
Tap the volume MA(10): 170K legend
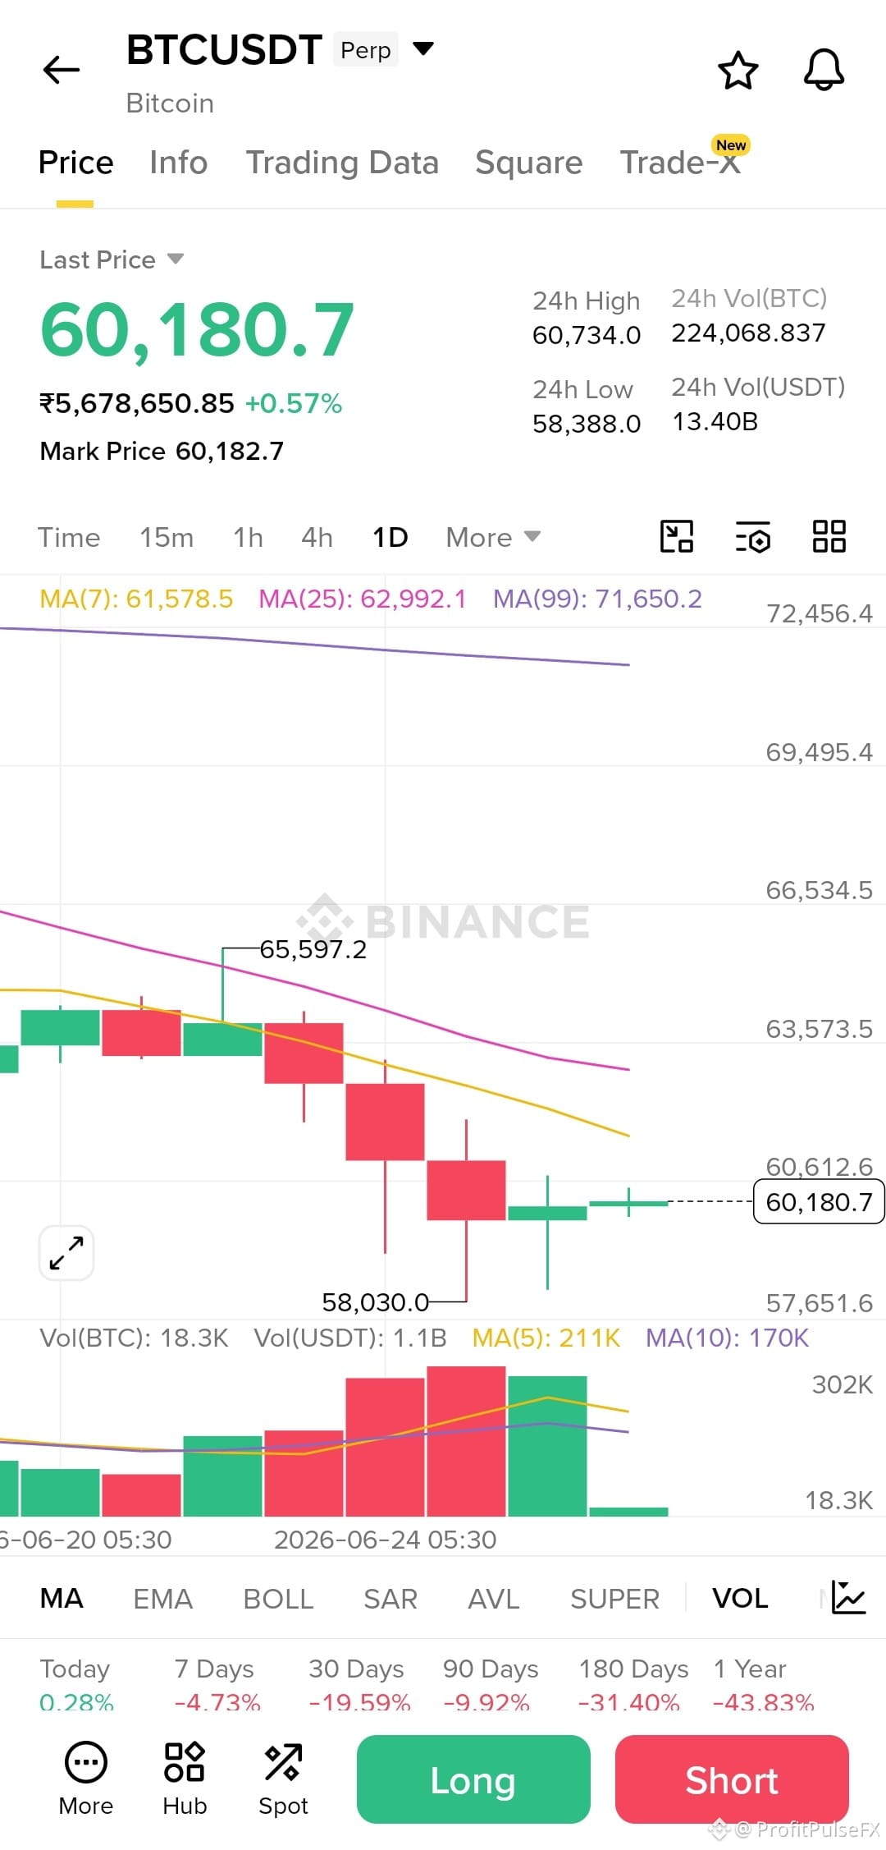click(727, 1338)
